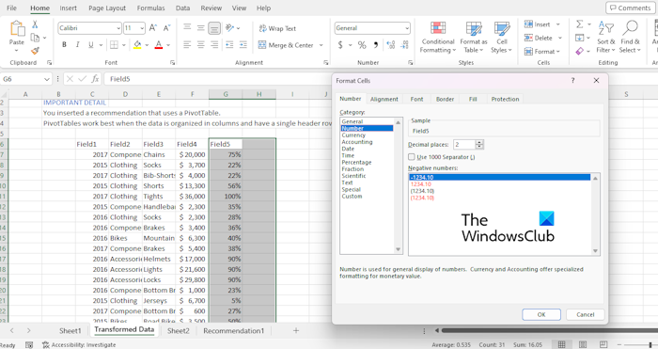The image size is (658, 349).
Task: Click the Decrease Indent icon
Action: click(229, 44)
